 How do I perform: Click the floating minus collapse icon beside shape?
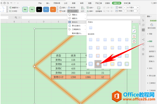(134, 27)
